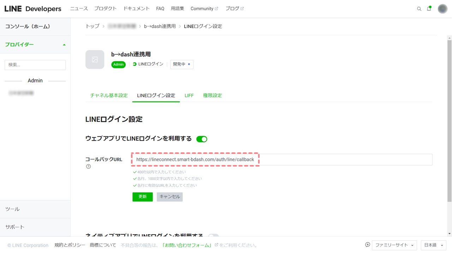Screen dimensions: 452x254
Task: Open the notifications bell icon
Action: (429, 8)
